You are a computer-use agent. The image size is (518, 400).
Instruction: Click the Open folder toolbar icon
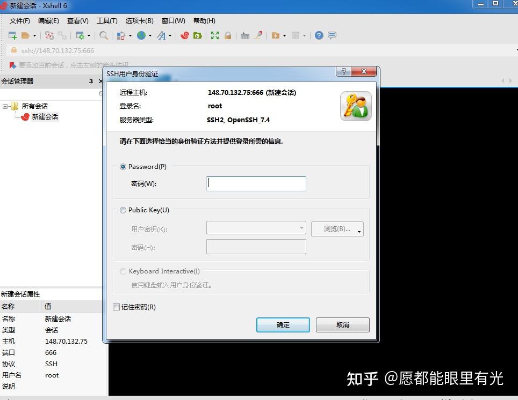25,35
